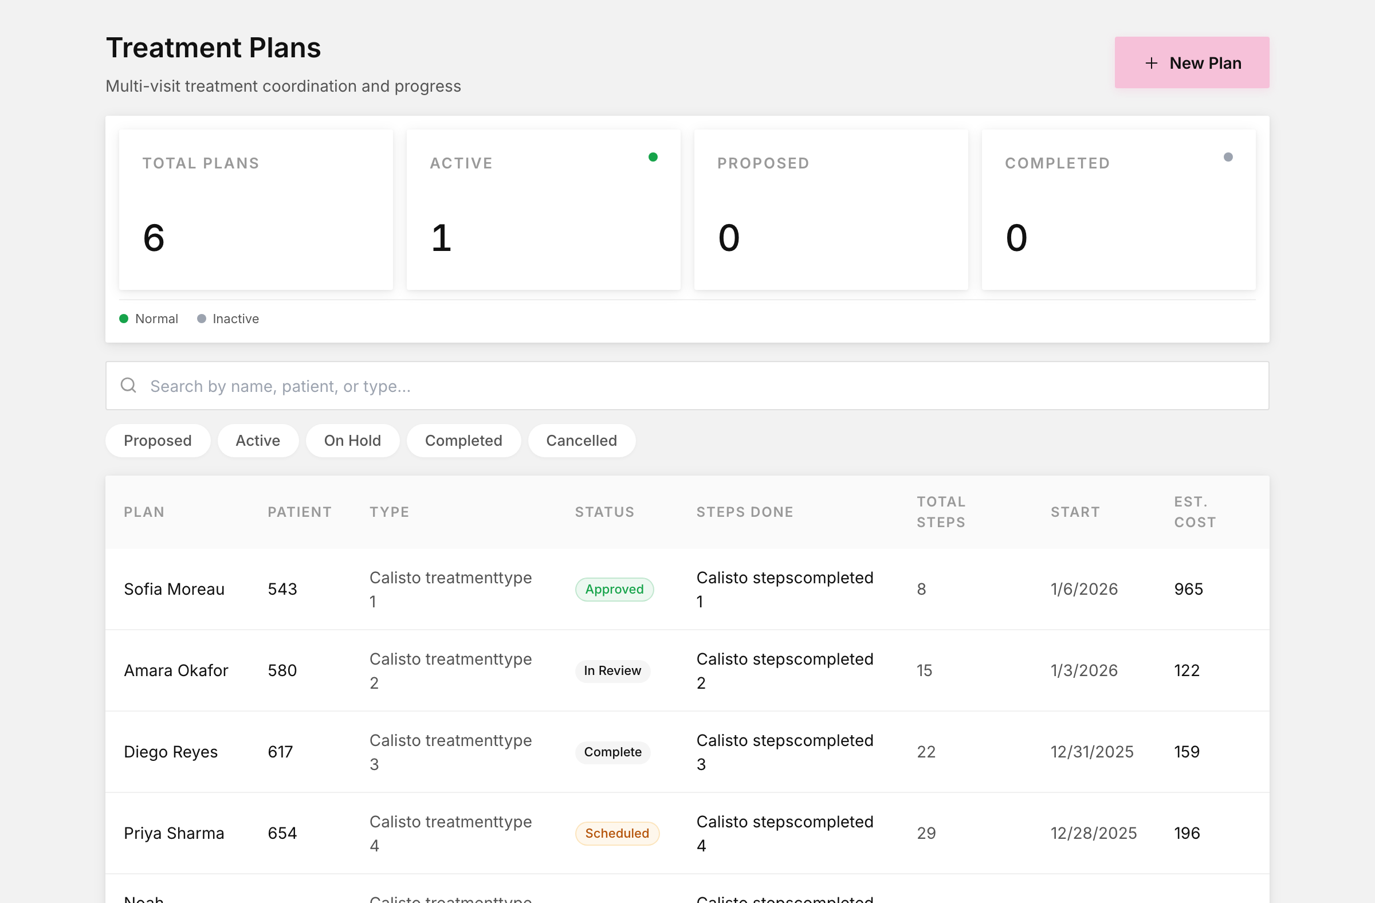Click Calisto stepscompleted 3 cell
The image size is (1375, 903).
point(784,752)
